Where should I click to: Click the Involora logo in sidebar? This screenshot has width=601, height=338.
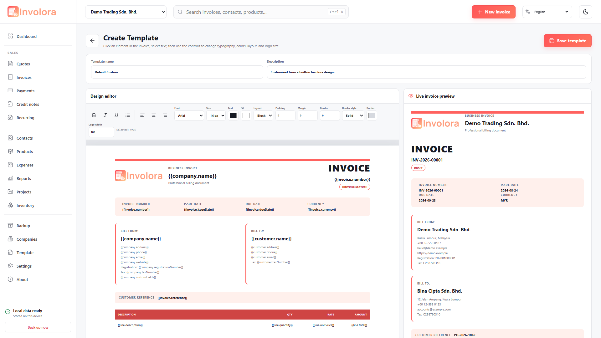tap(32, 12)
